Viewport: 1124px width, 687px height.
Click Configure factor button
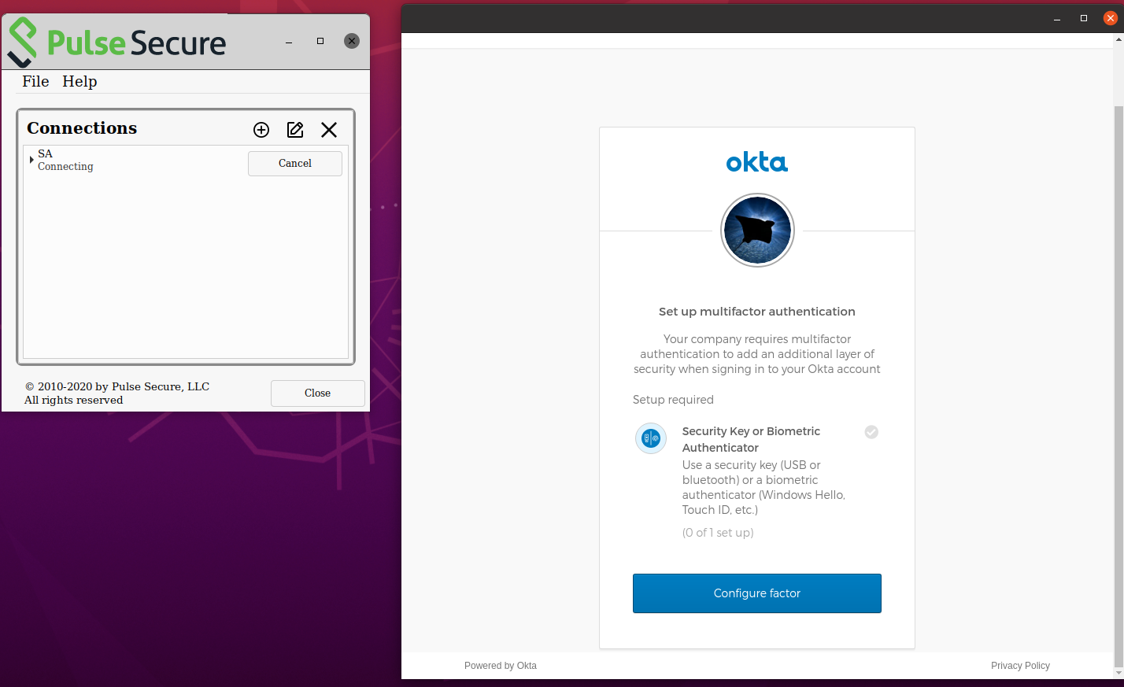click(757, 593)
